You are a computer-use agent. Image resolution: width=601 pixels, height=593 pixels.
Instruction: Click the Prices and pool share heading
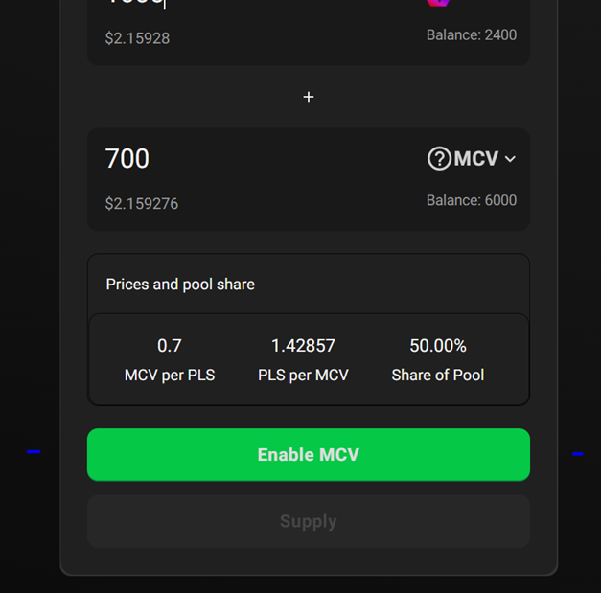point(180,285)
